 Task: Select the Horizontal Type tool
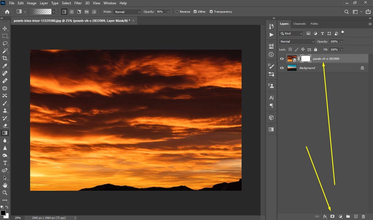tap(5, 163)
